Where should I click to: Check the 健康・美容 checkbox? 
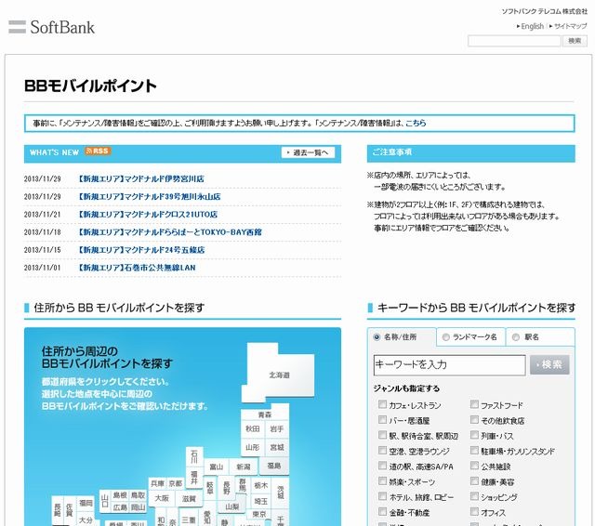[474, 481]
